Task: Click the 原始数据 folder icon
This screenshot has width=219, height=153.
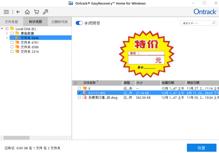Action: click(17, 33)
